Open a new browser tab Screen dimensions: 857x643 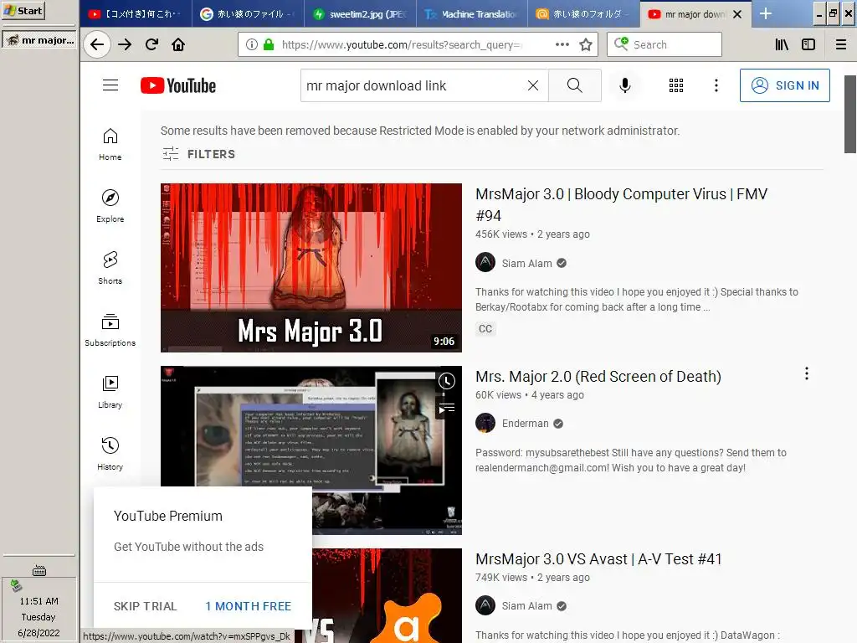[x=766, y=13]
